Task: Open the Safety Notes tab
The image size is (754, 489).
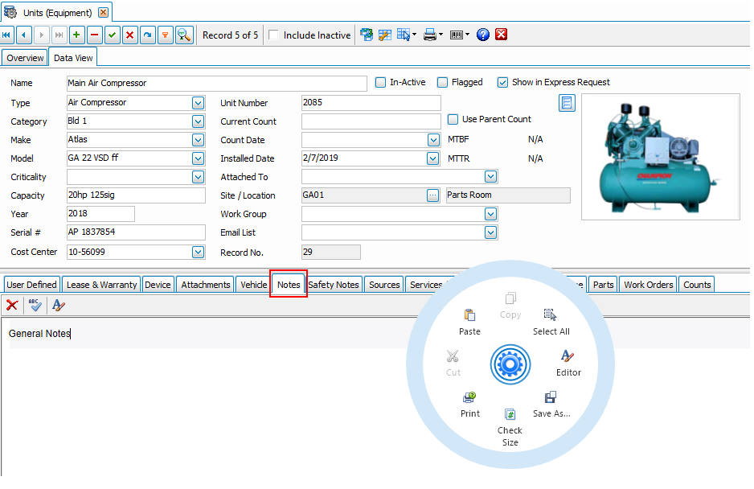Action: pos(334,285)
